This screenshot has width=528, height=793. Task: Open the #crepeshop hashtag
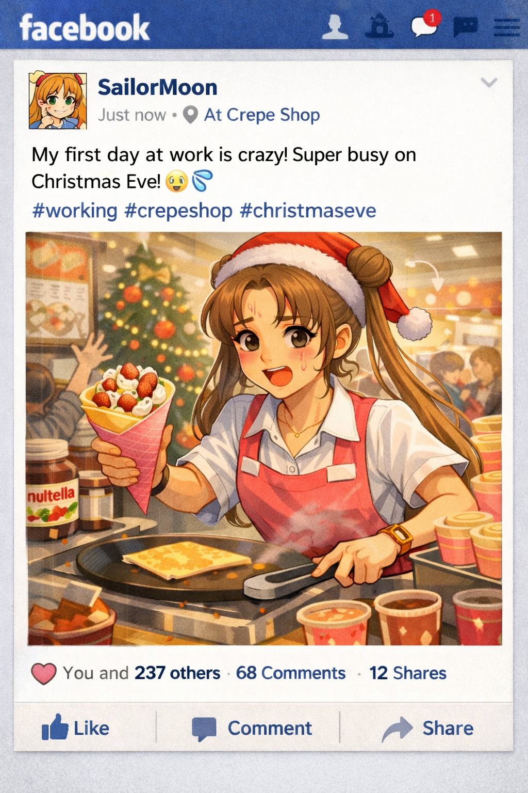coord(178,211)
